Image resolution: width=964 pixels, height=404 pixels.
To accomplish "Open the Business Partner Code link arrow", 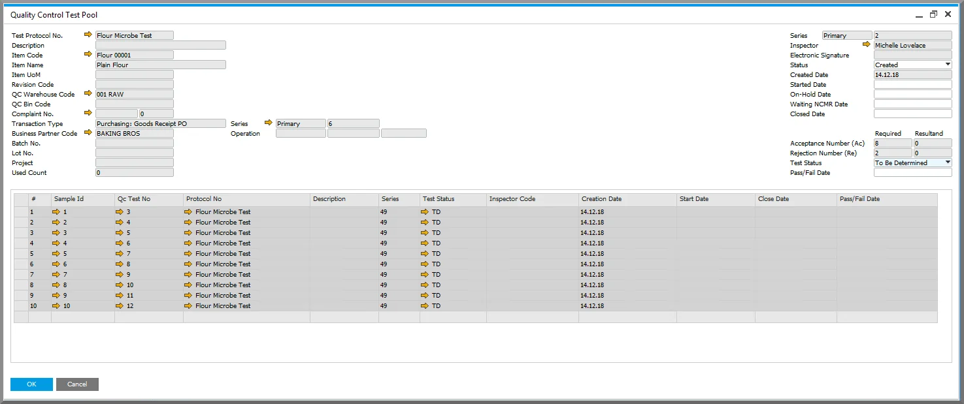I will (88, 133).
